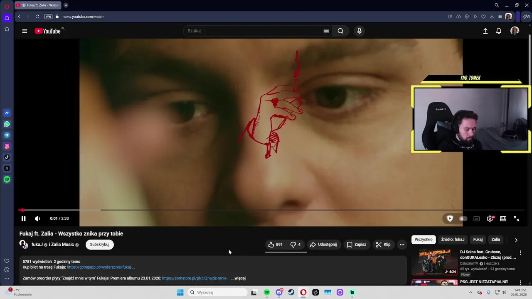Click the YouTube search magnifier button
This screenshot has width=532, height=299.
[340, 31]
